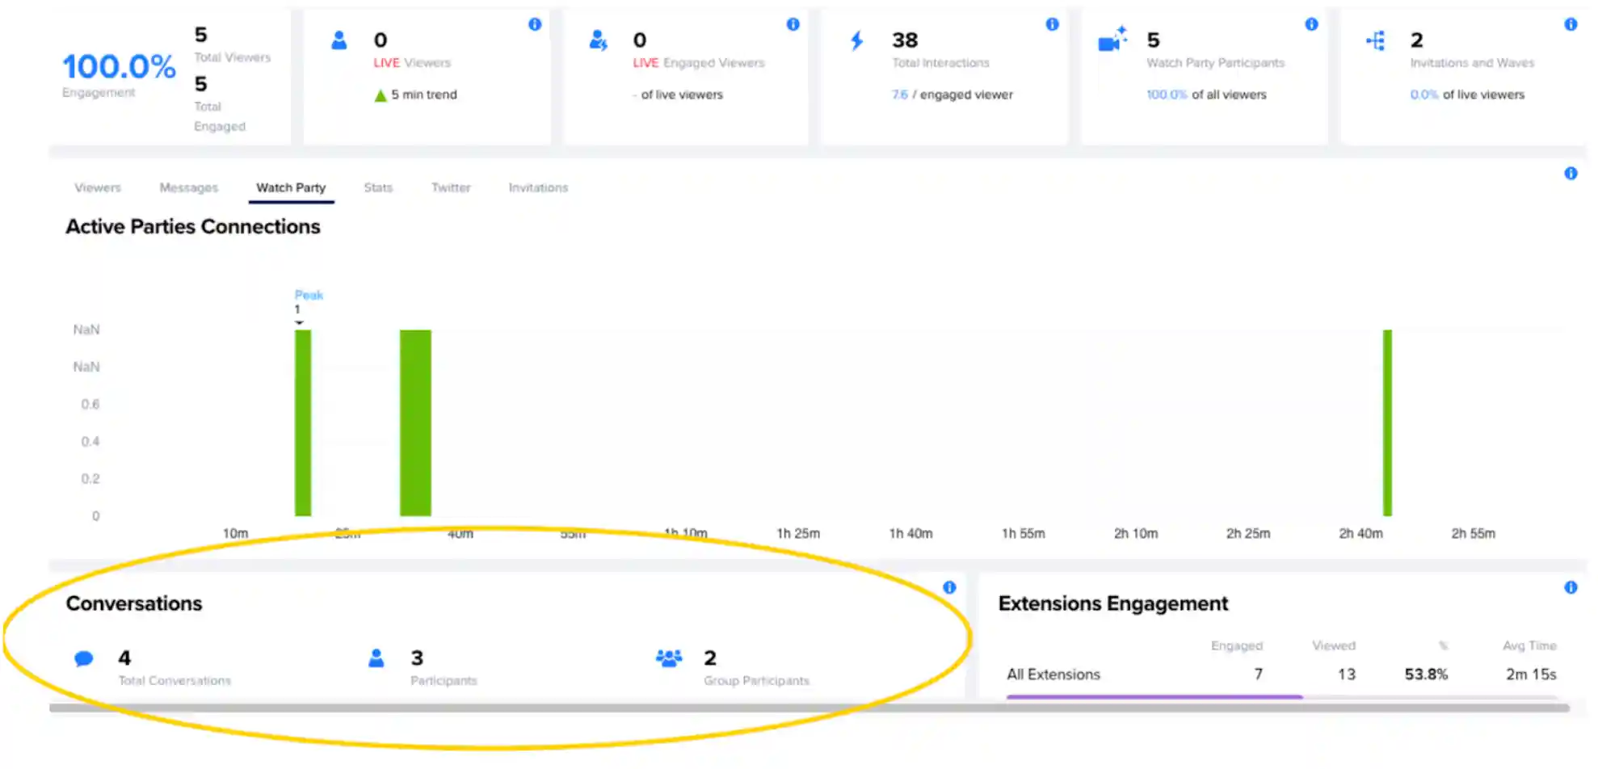Click info icon on LIVE Viewers card

coord(535,24)
